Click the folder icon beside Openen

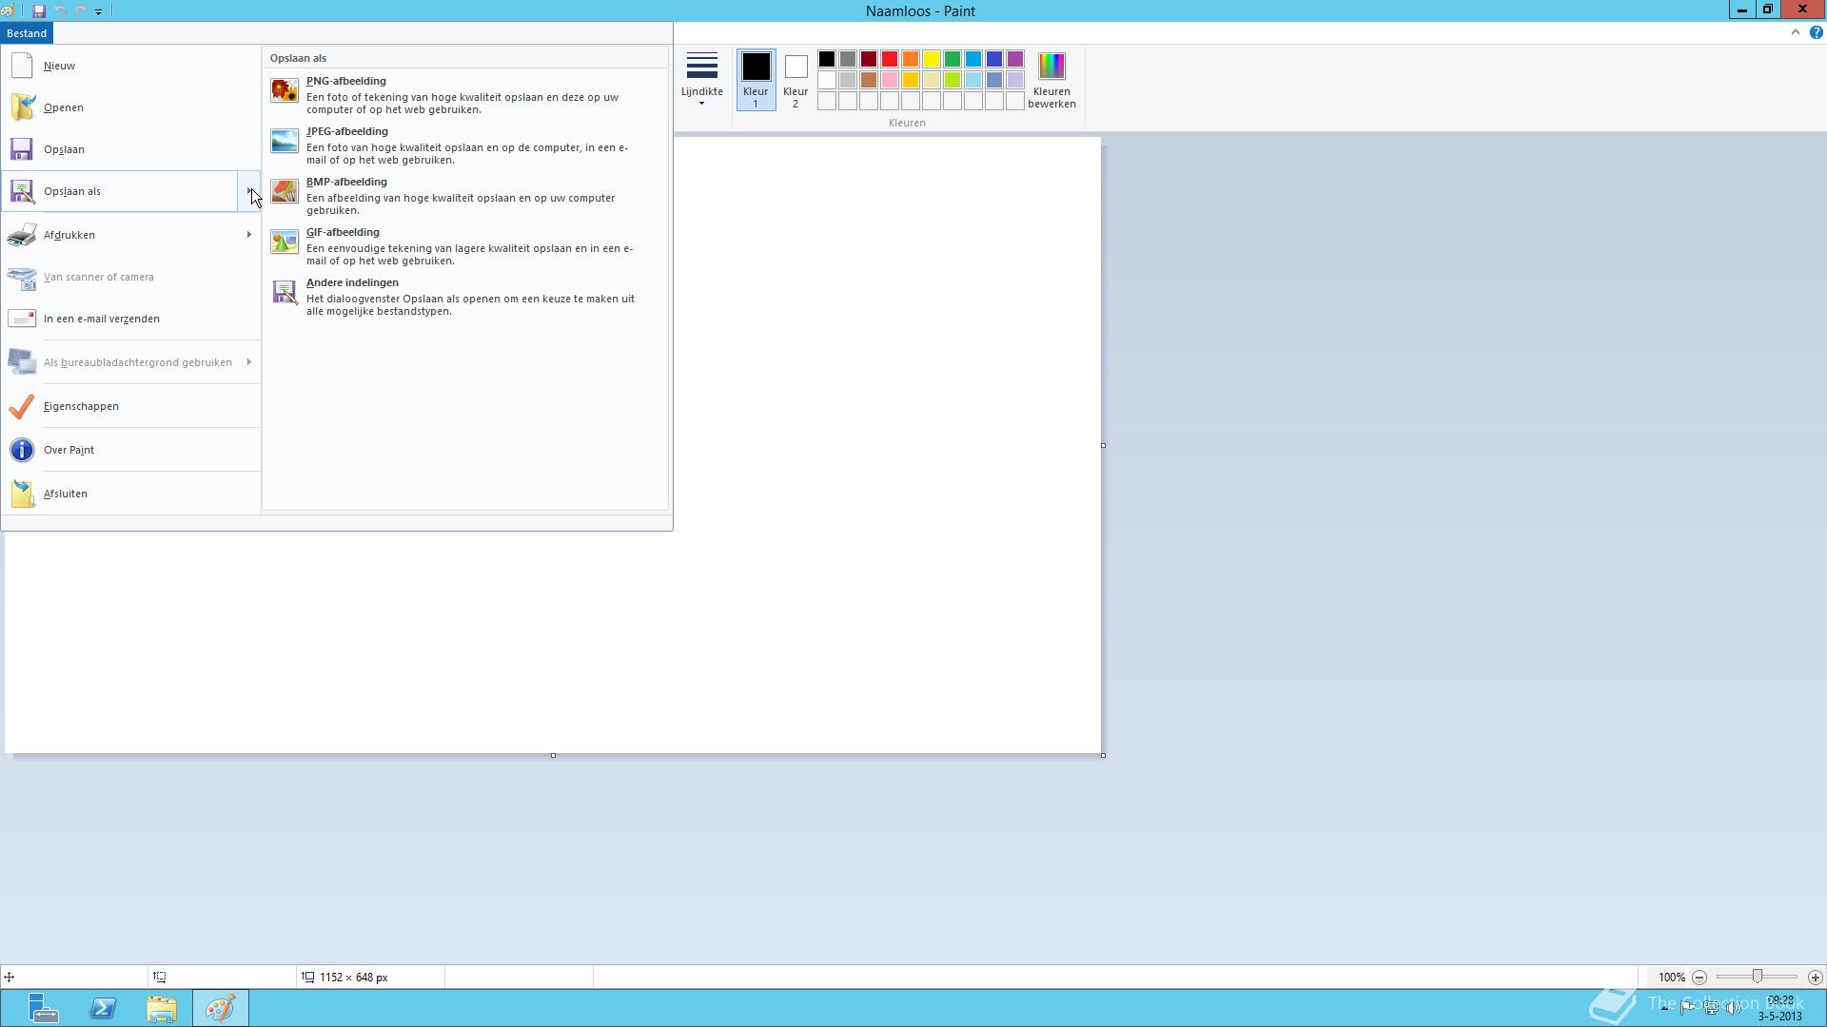pos(22,107)
